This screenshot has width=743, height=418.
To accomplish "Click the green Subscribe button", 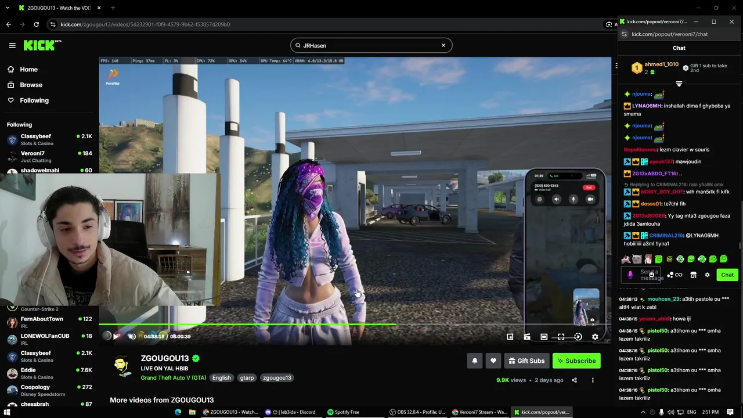I will tap(576, 361).
